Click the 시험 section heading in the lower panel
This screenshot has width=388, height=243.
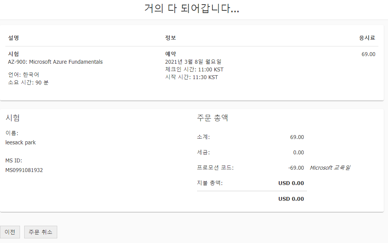[13, 118]
